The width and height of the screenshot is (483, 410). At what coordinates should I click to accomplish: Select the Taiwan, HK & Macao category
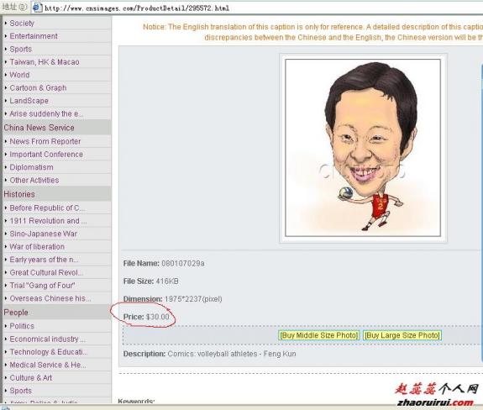pyautogui.click(x=45, y=62)
